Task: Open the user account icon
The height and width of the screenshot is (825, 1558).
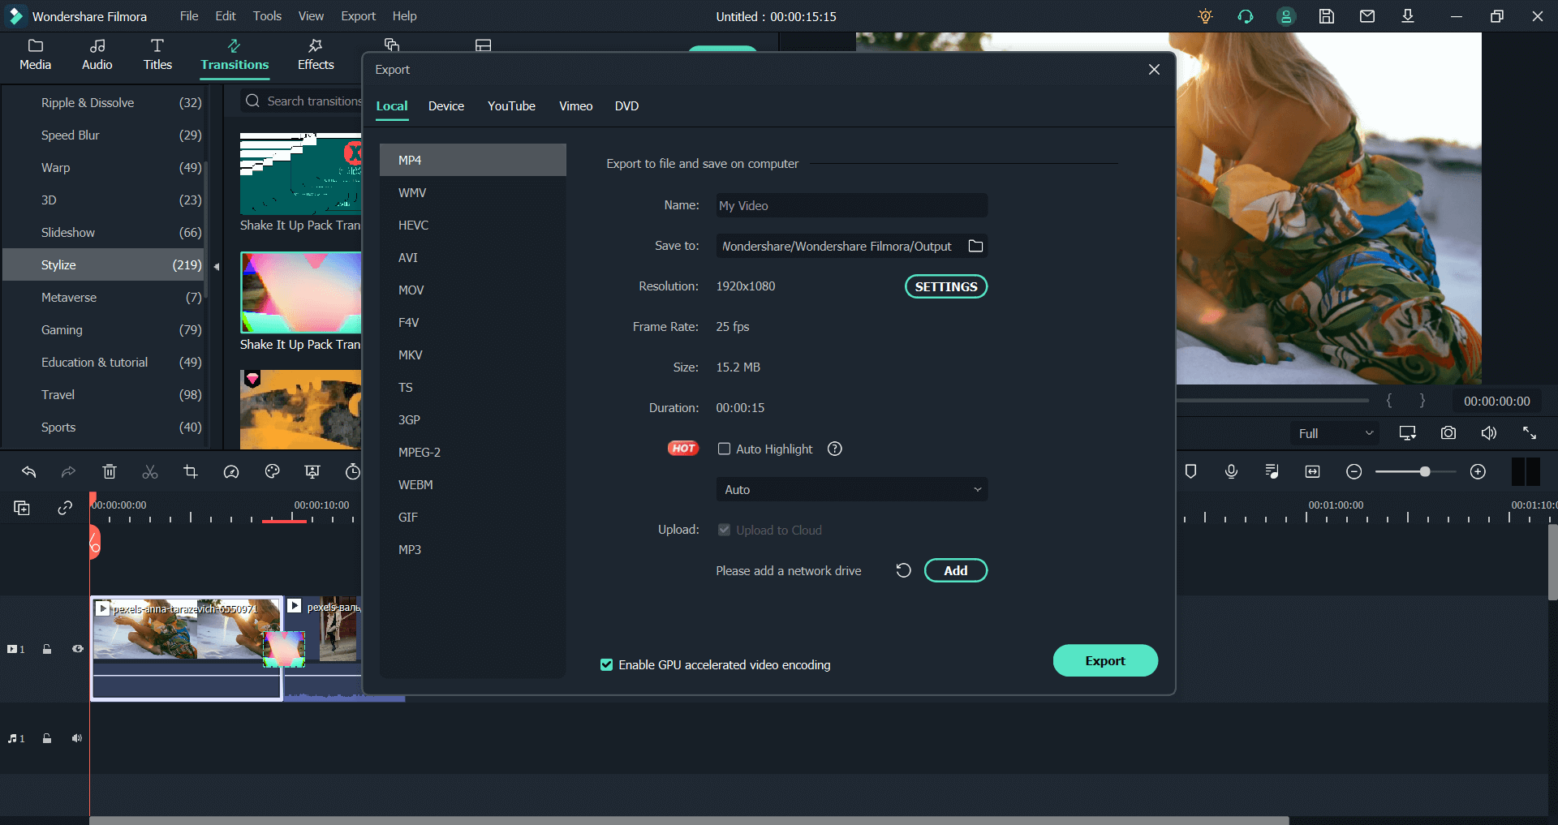Action: click(x=1286, y=16)
